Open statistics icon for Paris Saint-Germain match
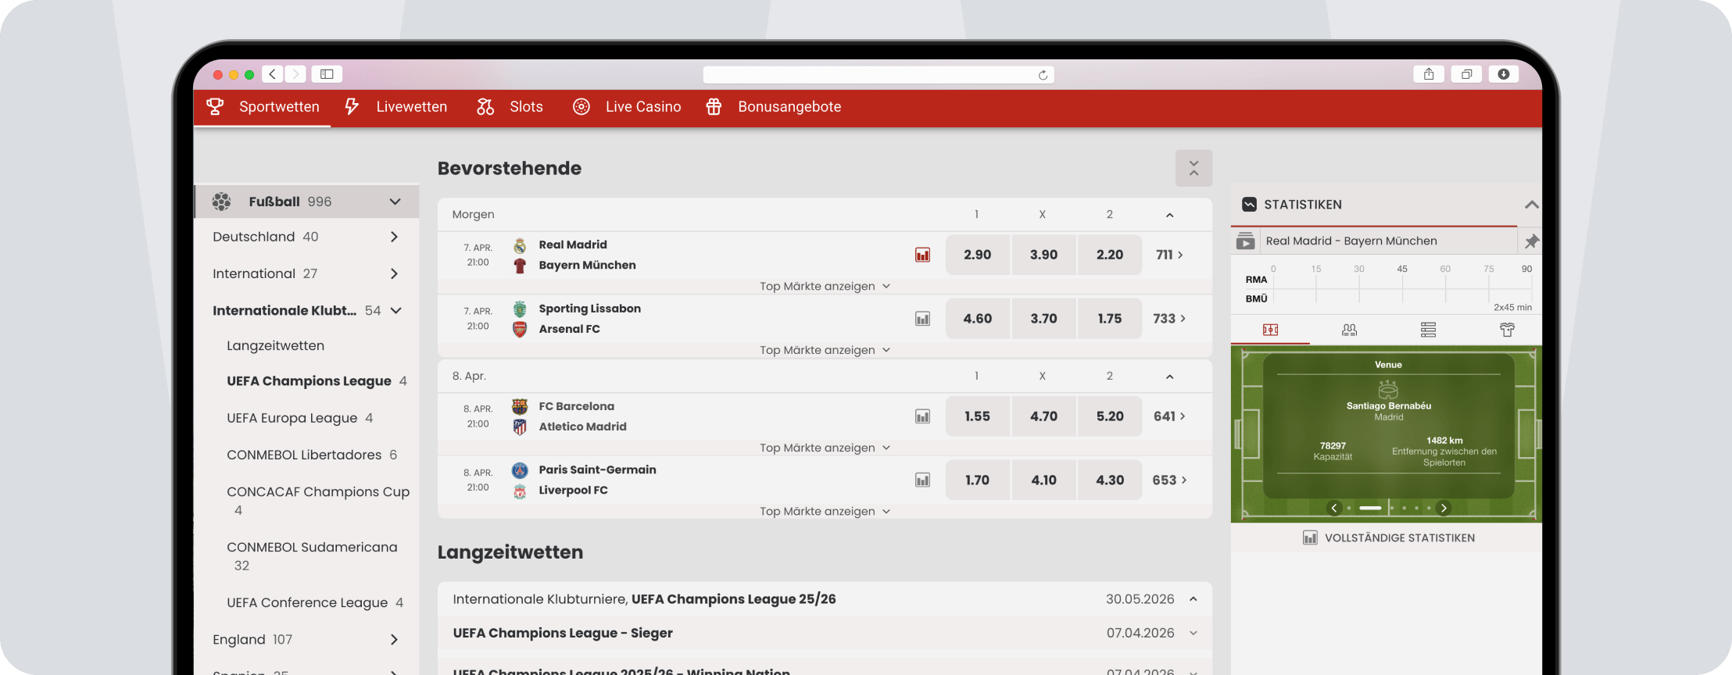1732x675 pixels. point(922,480)
